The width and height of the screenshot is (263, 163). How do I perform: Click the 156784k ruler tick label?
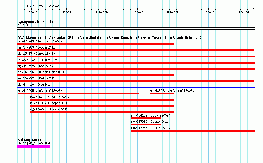click(x=31, y=12)
